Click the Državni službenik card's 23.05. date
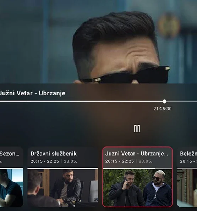Image resolution: width=197 pixels, height=211 pixels. click(70, 161)
